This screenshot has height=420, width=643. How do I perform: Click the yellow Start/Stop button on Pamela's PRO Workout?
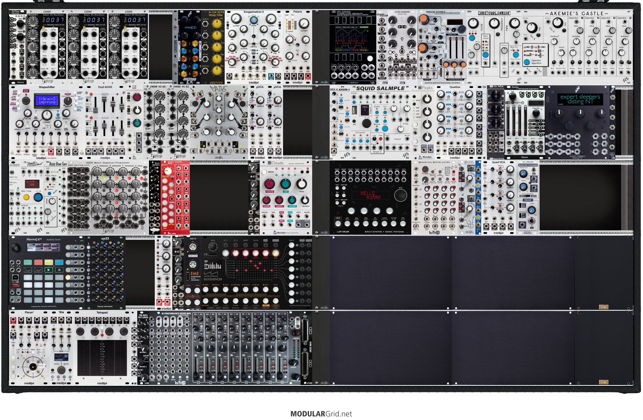pos(26,197)
